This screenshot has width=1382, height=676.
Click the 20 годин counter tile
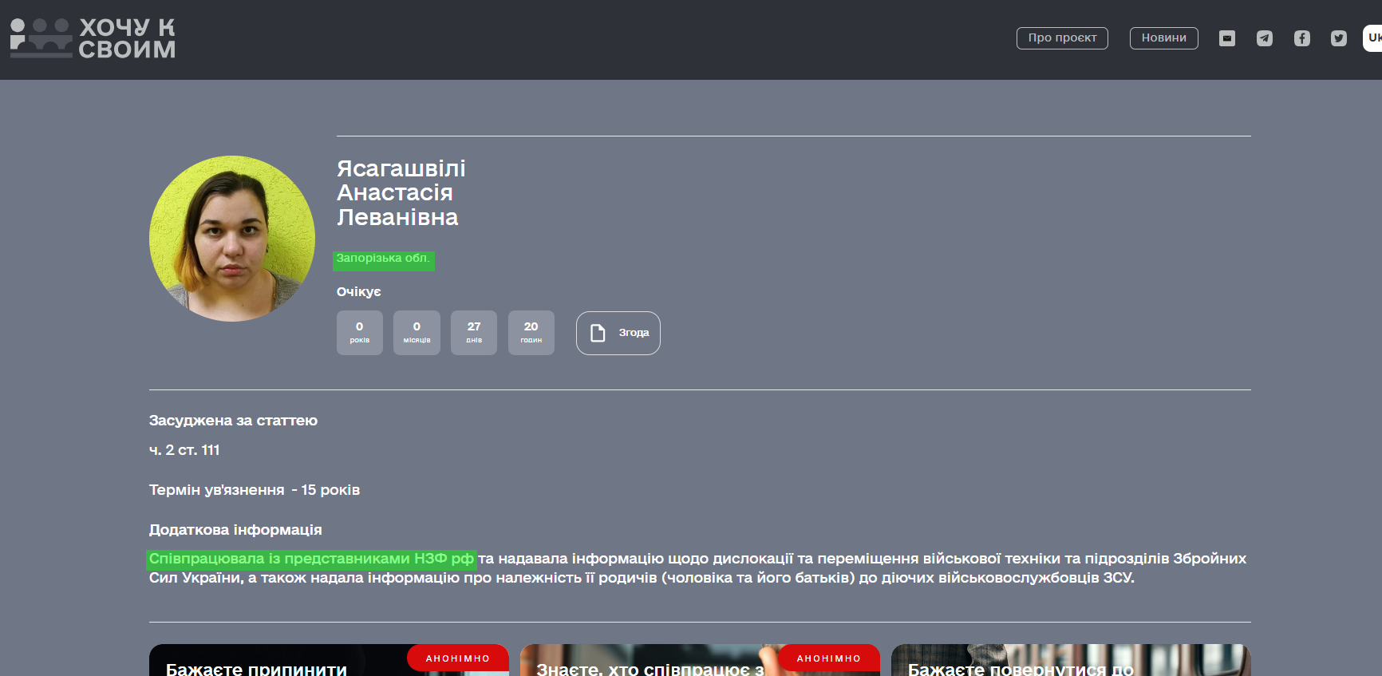coord(531,333)
